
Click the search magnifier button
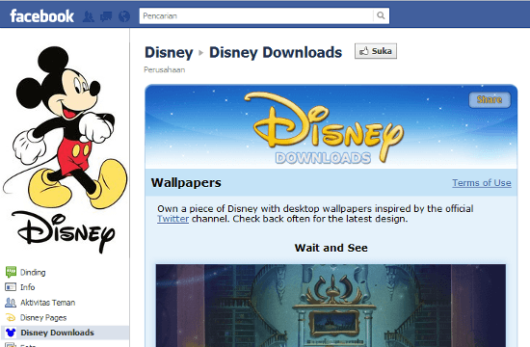381,15
